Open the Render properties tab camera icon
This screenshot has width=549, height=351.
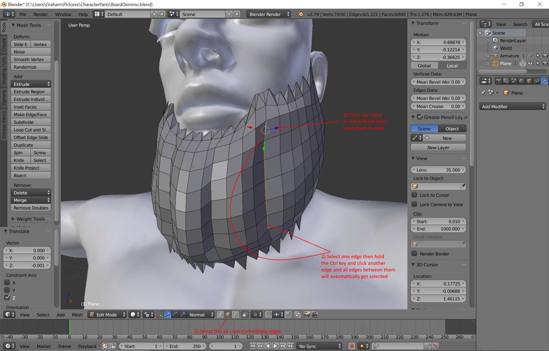click(498, 81)
